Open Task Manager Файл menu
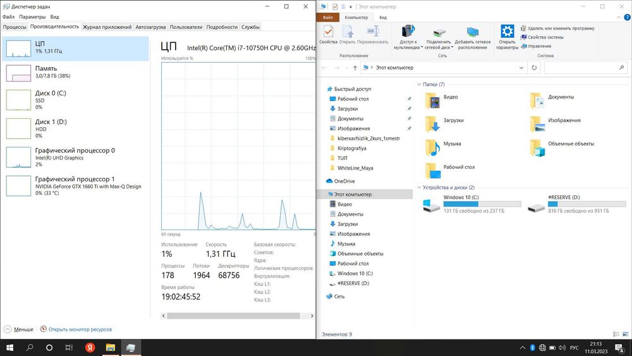Image resolution: width=632 pixels, height=356 pixels. tap(8, 17)
